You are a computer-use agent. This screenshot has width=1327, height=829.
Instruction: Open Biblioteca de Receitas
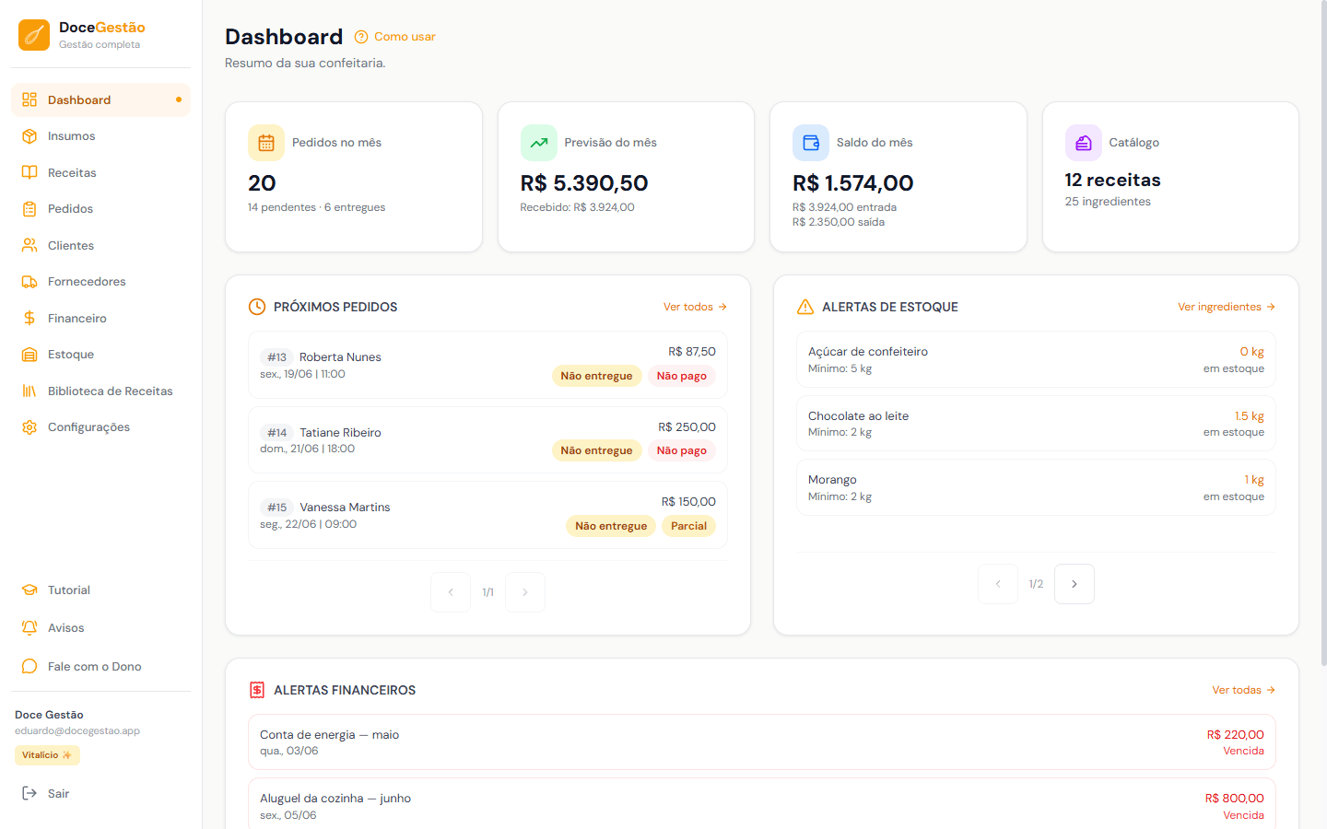(100, 391)
